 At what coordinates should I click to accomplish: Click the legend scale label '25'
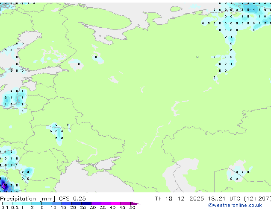coord(83,207)
